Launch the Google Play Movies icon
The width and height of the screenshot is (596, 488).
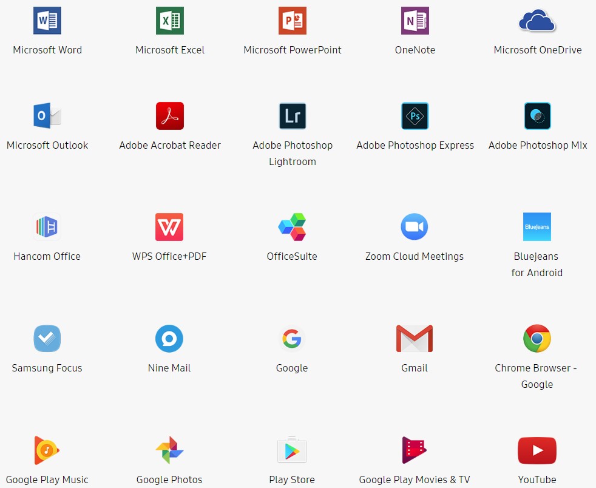(x=414, y=450)
